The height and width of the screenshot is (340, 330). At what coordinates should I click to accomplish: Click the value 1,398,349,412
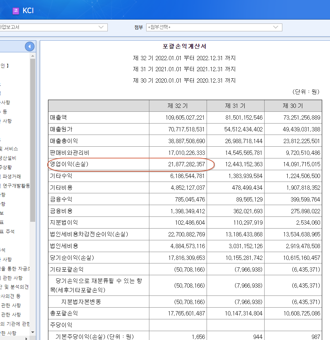pos(188,211)
